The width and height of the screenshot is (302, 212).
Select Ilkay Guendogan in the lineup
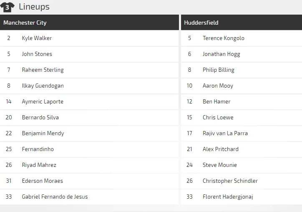tap(43, 86)
